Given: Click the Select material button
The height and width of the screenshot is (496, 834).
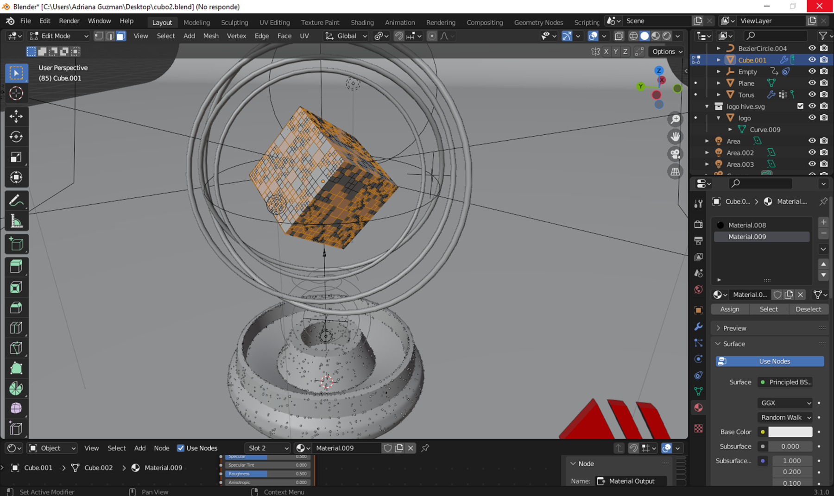Looking at the screenshot, I should [769, 309].
